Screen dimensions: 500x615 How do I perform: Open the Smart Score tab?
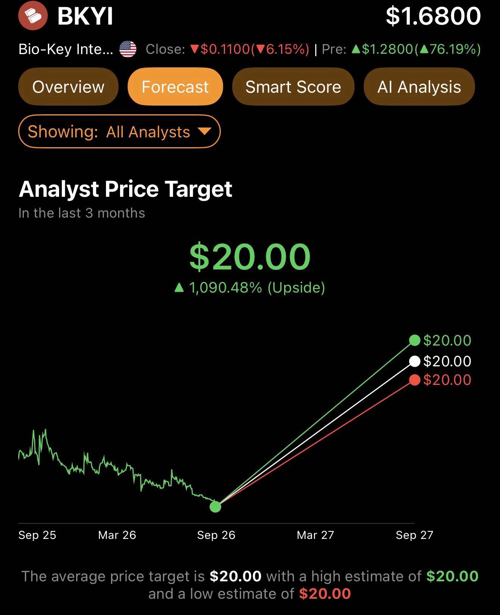coord(293,87)
